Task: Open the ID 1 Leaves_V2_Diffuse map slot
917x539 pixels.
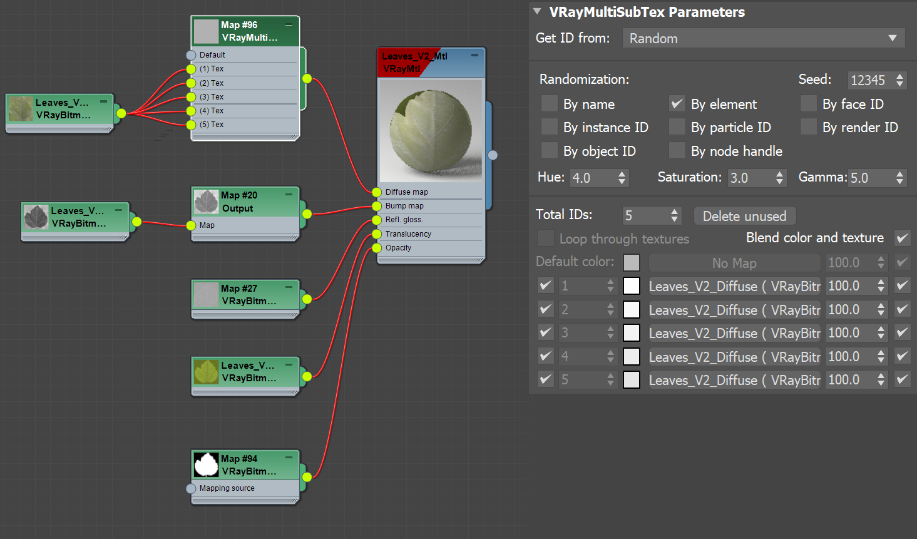Action: [x=734, y=286]
